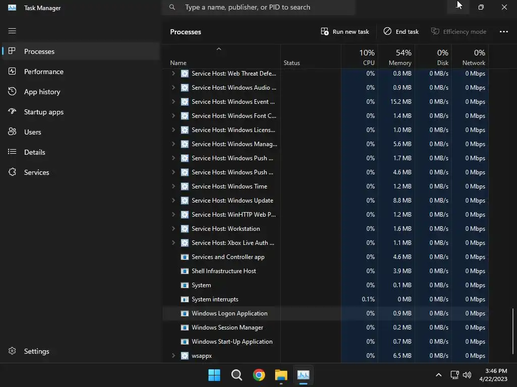
Task: Click the Performance graph icon
Action: 12,71
